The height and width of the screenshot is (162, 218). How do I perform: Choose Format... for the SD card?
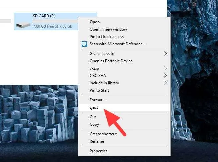point(124,100)
